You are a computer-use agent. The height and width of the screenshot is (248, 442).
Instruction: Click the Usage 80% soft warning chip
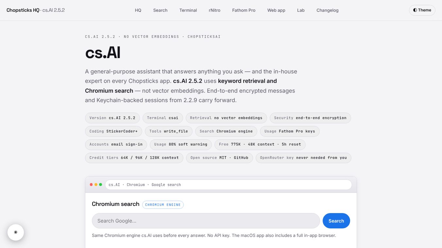coord(181,144)
